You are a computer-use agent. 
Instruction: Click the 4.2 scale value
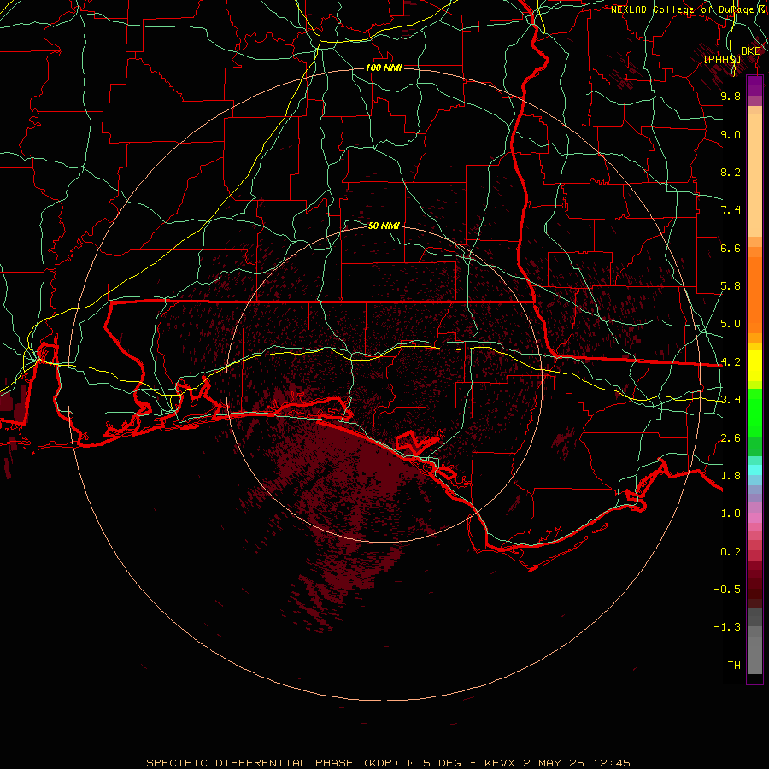click(x=731, y=362)
